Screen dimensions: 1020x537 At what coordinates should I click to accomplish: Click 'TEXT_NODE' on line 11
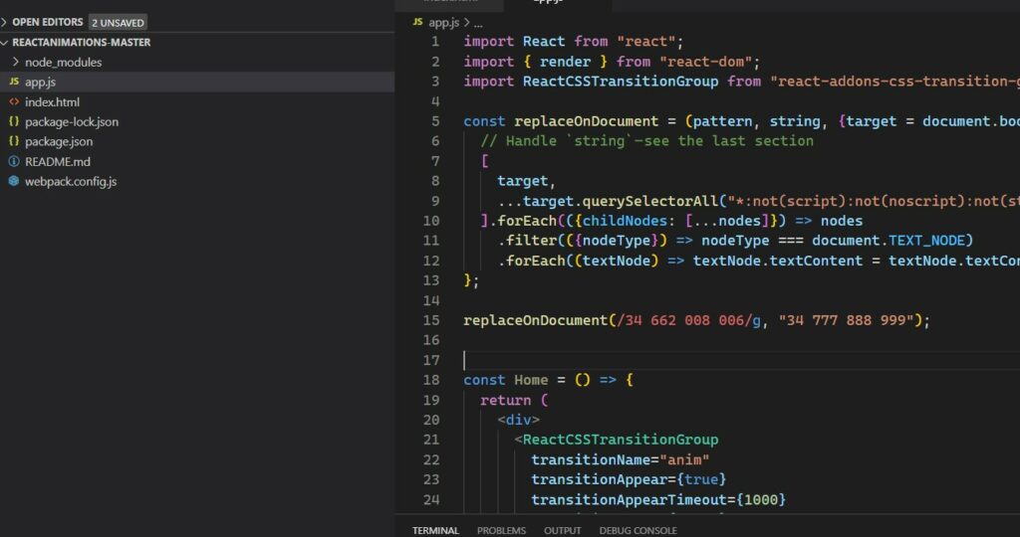(x=927, y=241)
